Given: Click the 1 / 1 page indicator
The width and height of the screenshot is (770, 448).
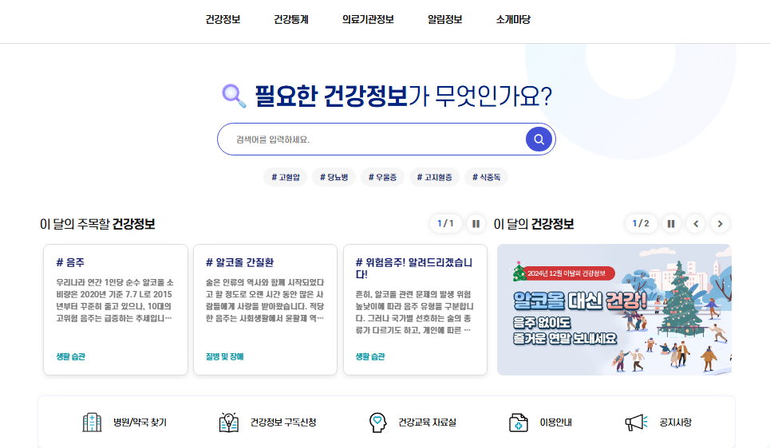Looking at the screenshot, I should point(445,224).
